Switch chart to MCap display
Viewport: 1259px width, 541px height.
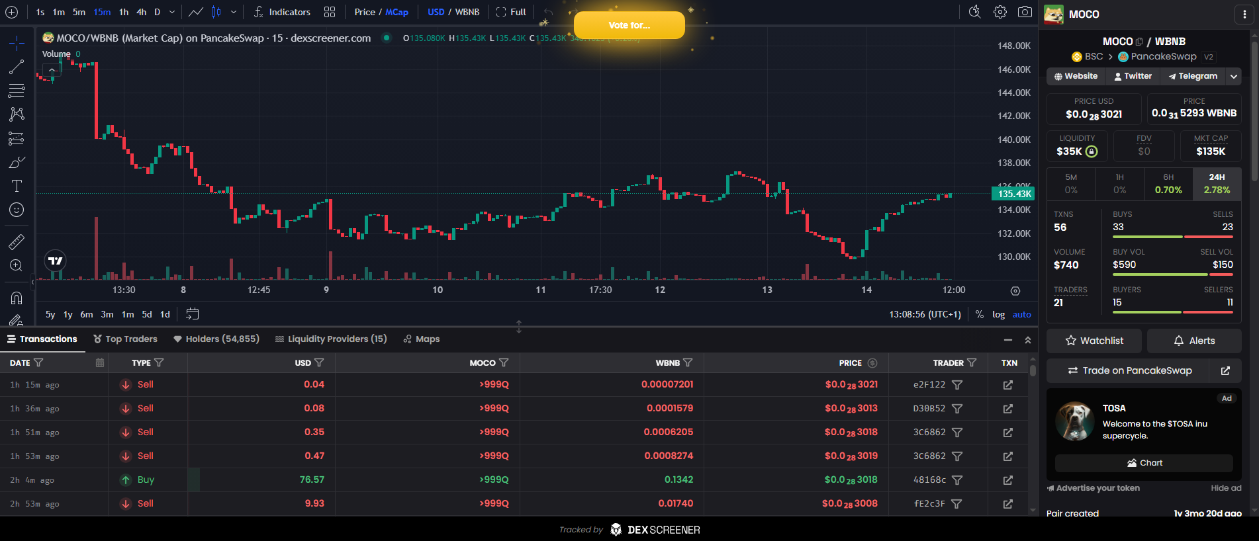click(x=397, y=12)
